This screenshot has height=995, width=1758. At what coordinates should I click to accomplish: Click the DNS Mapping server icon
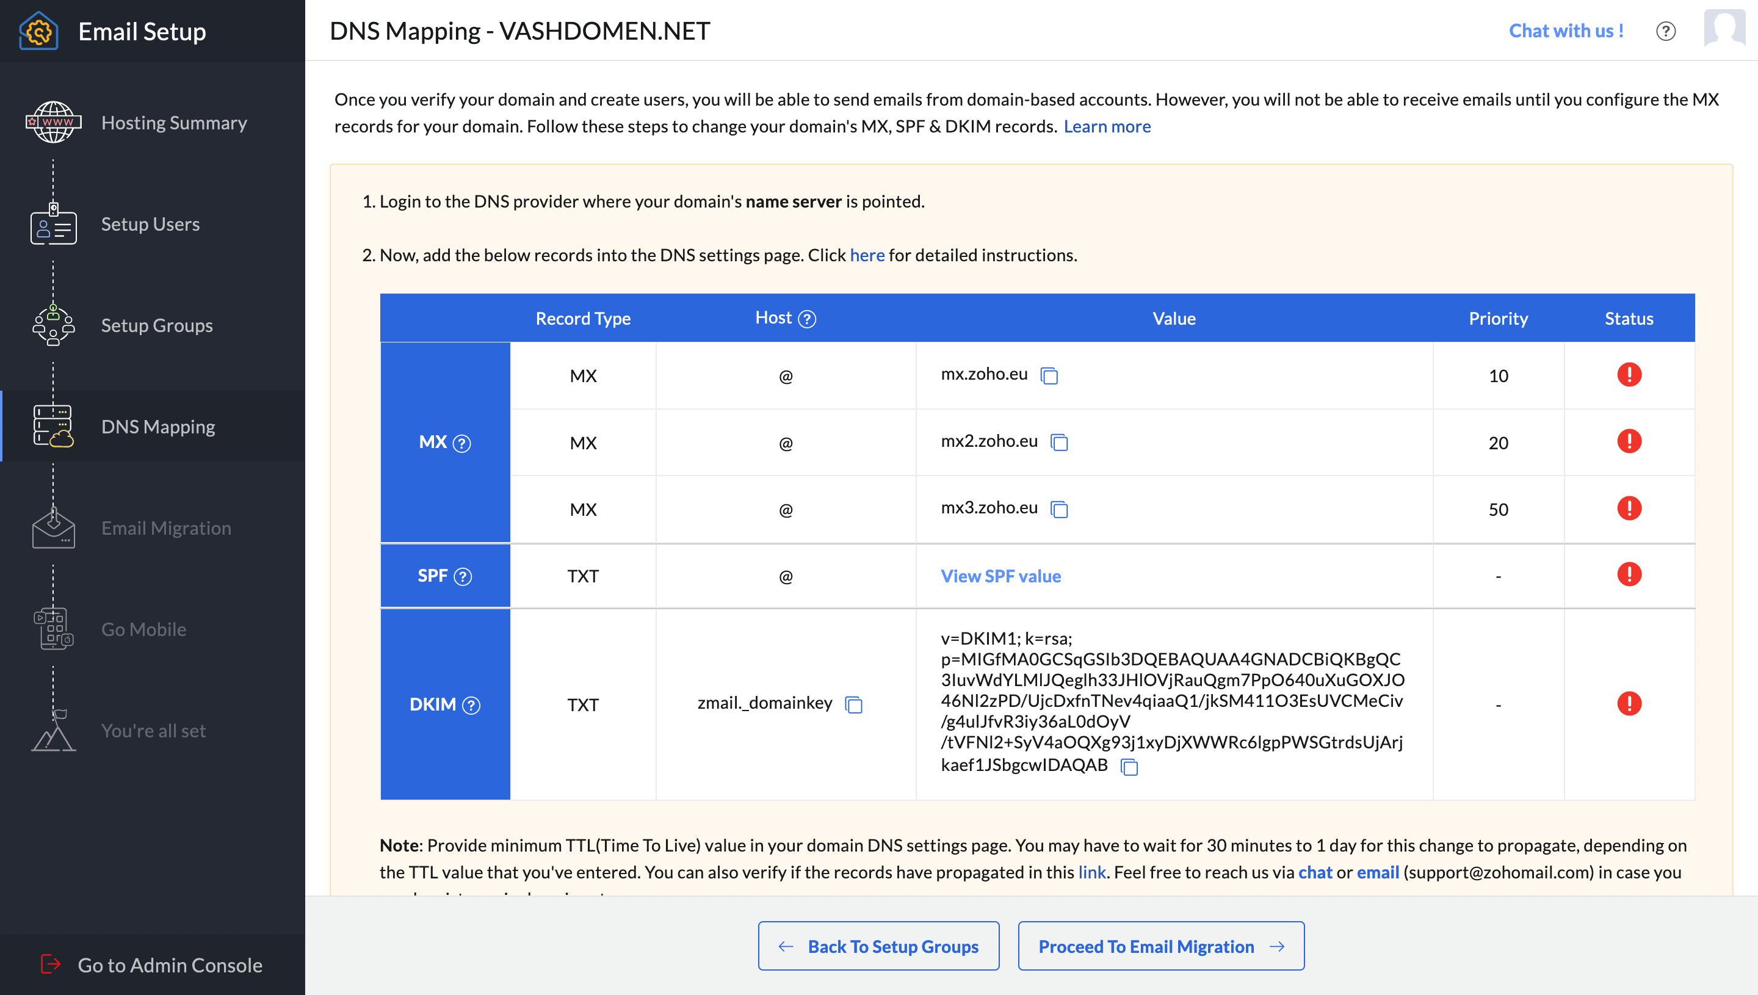(53, 425)
